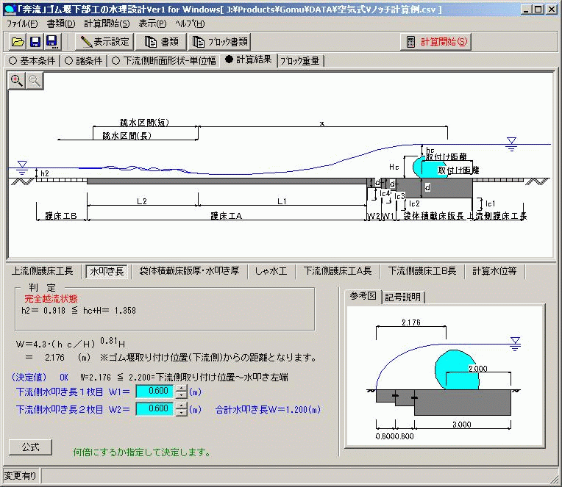Click the W1 value input field
562x487 pixels.
point(154,391)
